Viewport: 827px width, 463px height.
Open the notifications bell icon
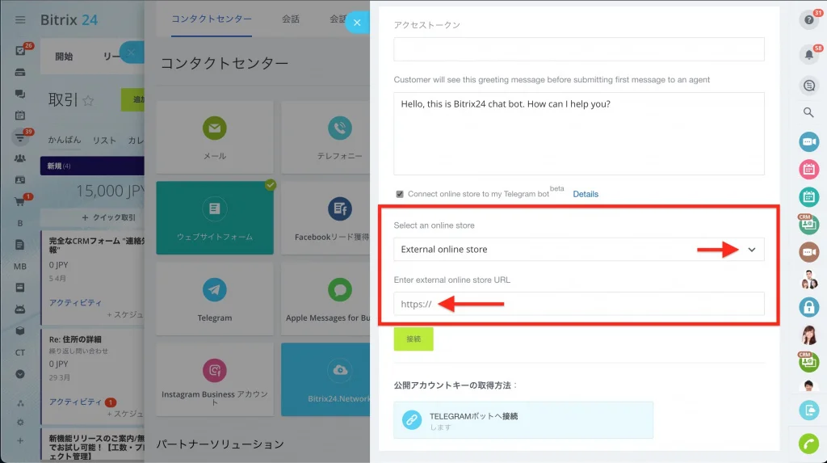(808, 54)
